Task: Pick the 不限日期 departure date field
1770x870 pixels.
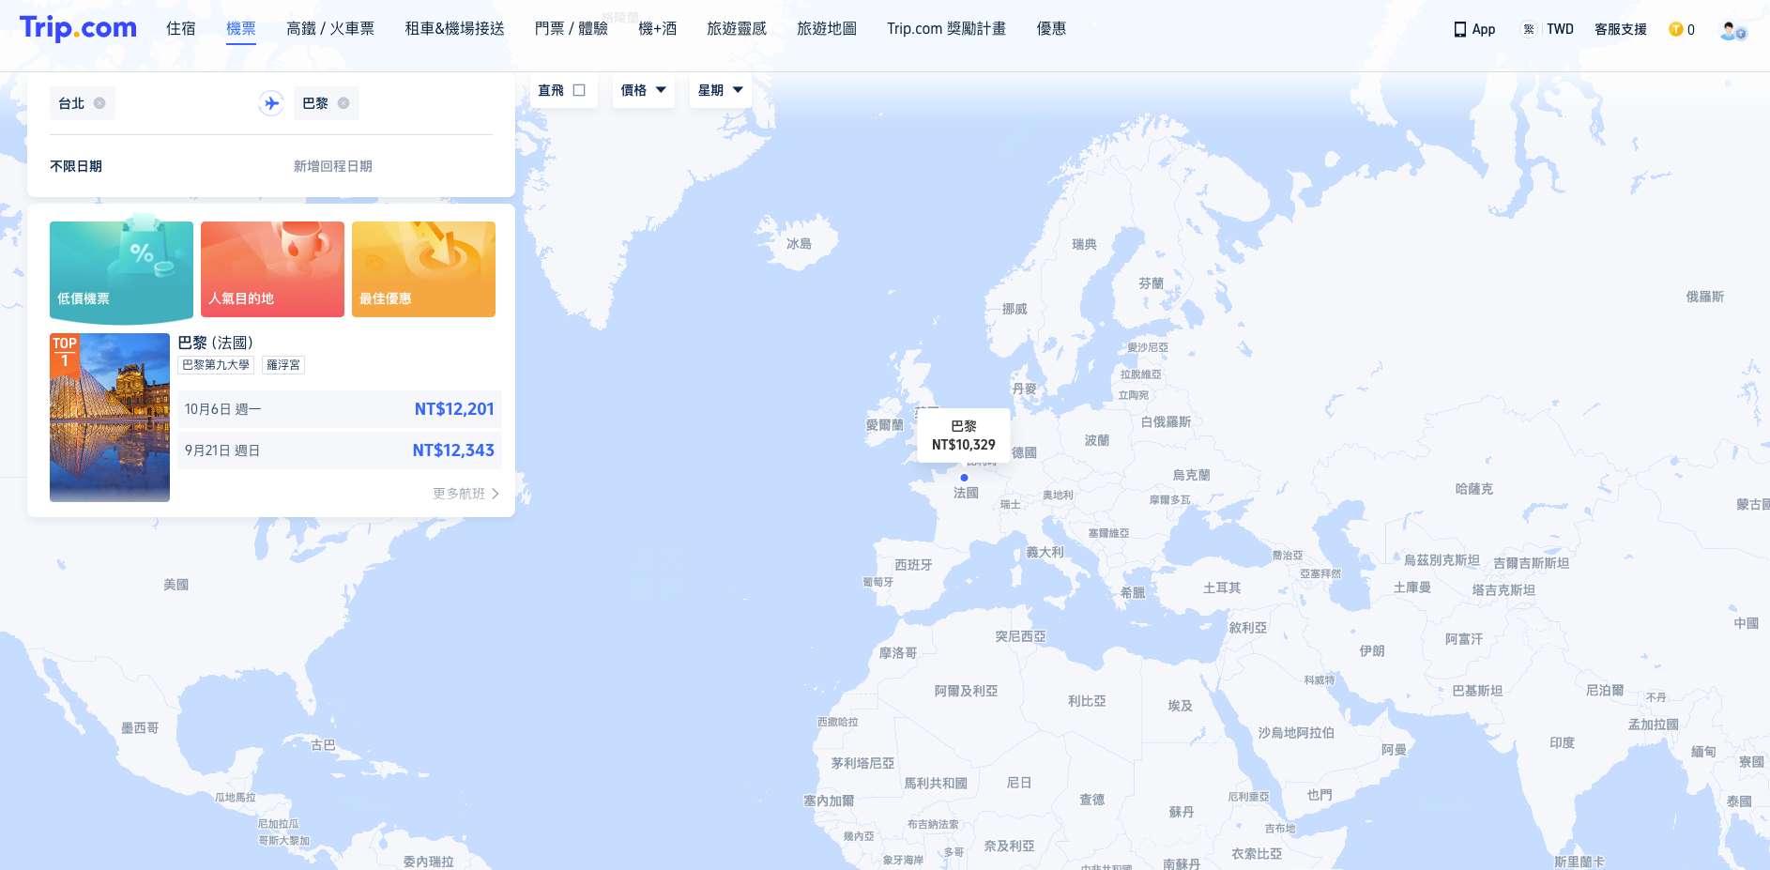Action: [x=76, y=166]
